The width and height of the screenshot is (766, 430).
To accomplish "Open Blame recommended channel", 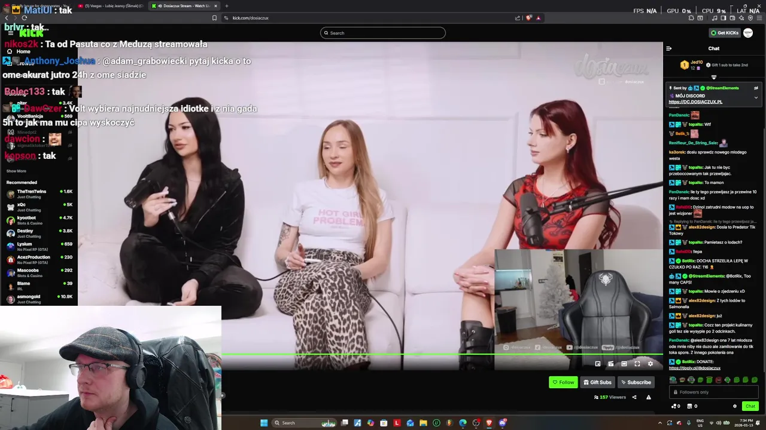I will 39,285.
